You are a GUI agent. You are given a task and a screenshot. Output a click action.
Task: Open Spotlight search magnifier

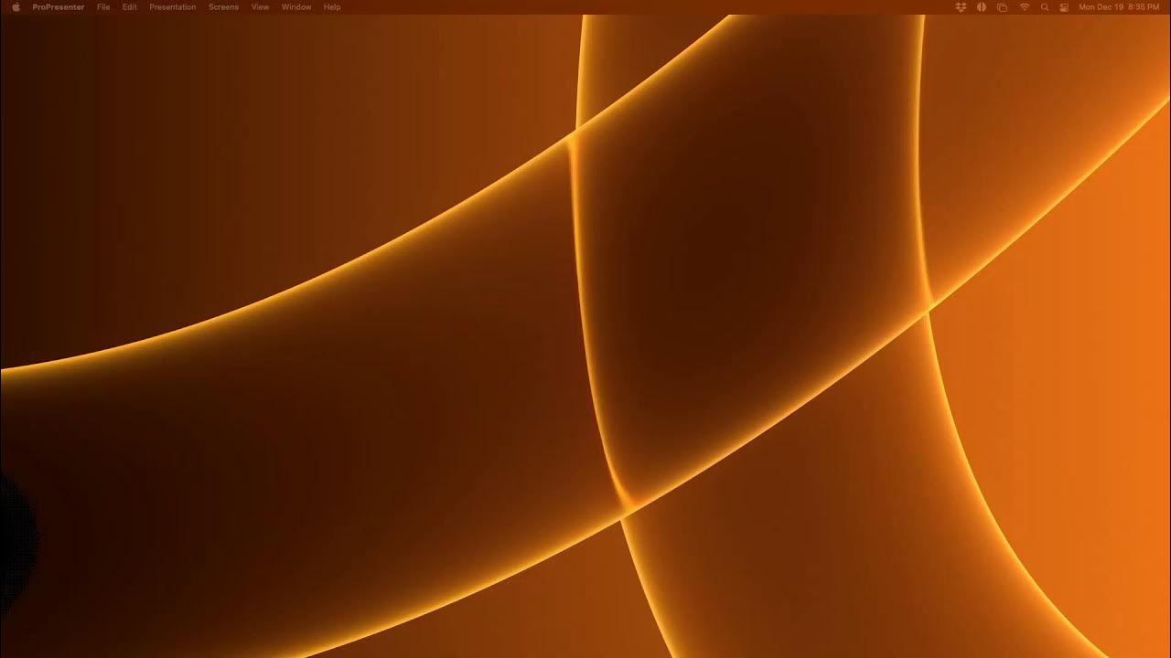(1045, 7)
